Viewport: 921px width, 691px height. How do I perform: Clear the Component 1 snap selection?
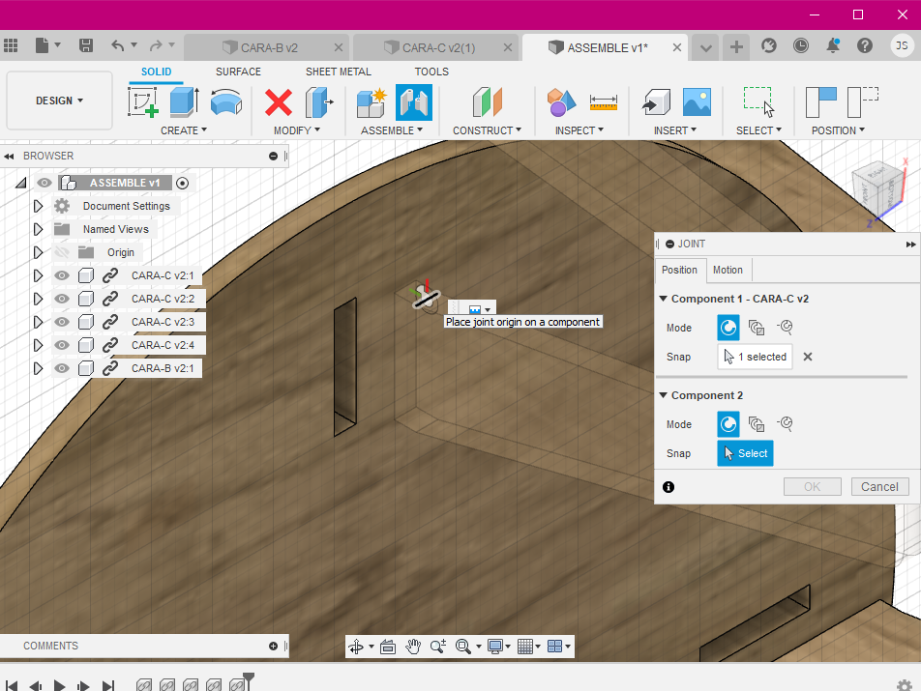coord(808,357)
